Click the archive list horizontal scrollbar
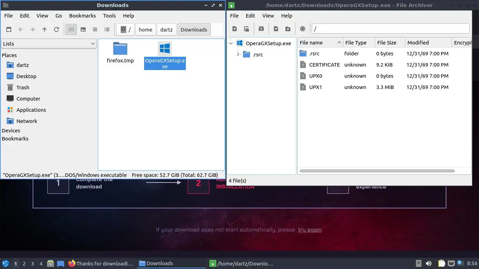 click(377, 171)
